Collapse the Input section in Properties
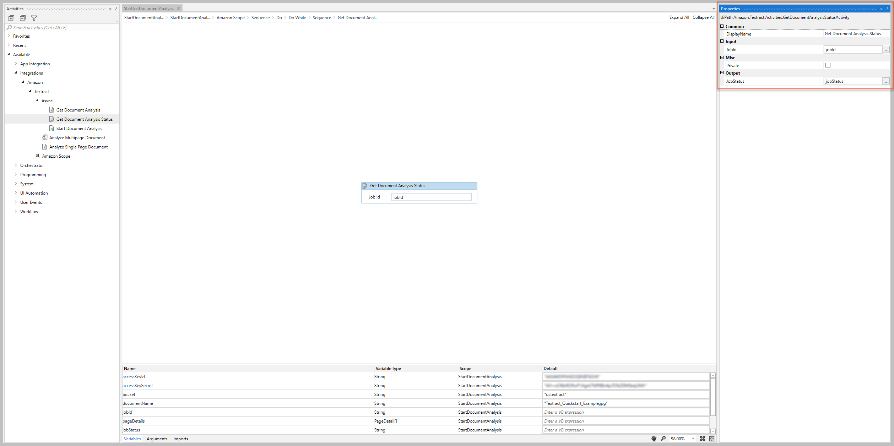This screenshot has width=894, height=446. (722, 41)
